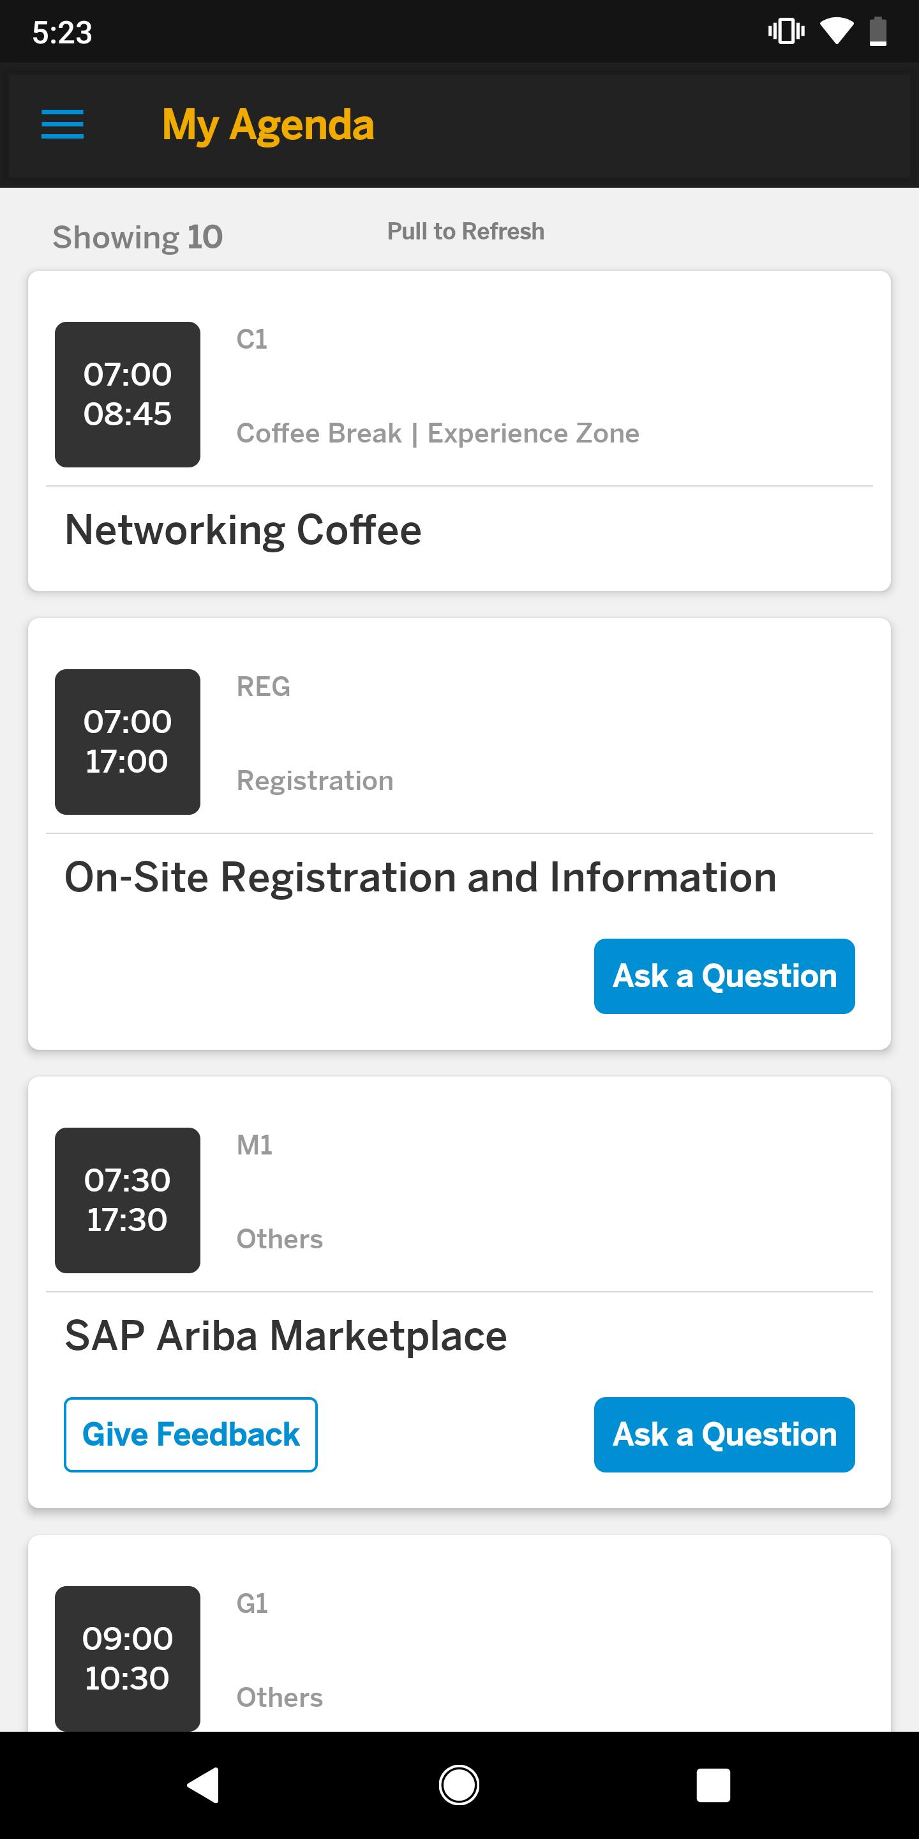The height and width of the screenshot is (1839, 919).
Task: Tap the Android back navigation button
Action: tap(204, 1785)
